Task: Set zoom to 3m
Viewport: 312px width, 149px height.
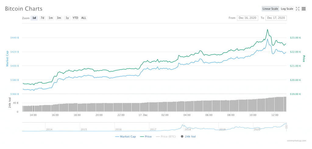Action: (59, 18)
